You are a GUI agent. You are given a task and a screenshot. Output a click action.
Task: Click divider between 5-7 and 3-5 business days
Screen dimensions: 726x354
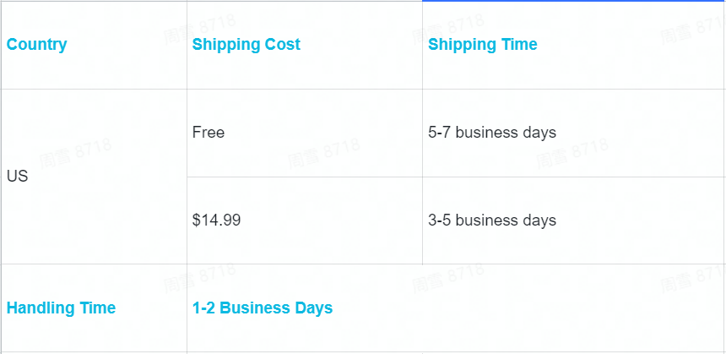pos(574,177)
